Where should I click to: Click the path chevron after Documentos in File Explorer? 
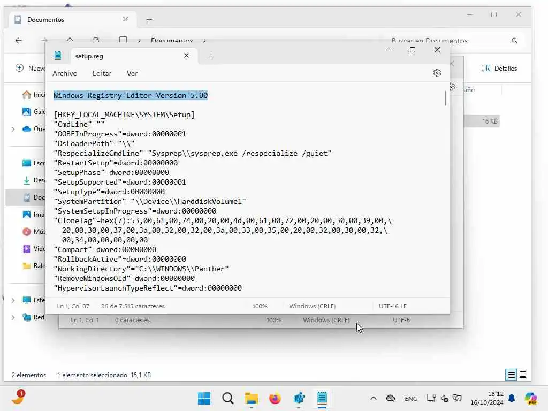click(x=204, y=41)
